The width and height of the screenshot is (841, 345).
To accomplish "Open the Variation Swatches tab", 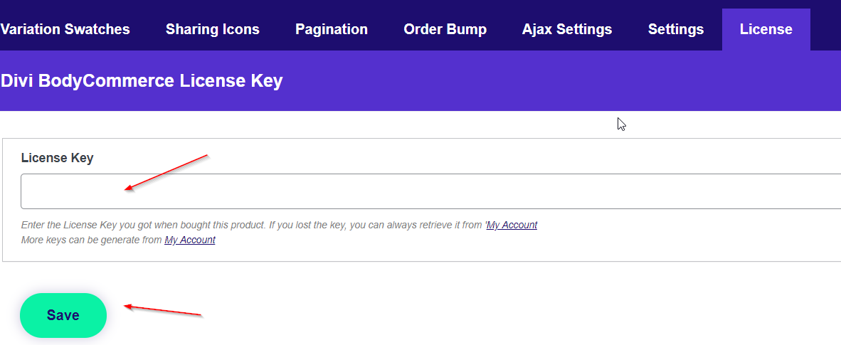I will point(65,29).
